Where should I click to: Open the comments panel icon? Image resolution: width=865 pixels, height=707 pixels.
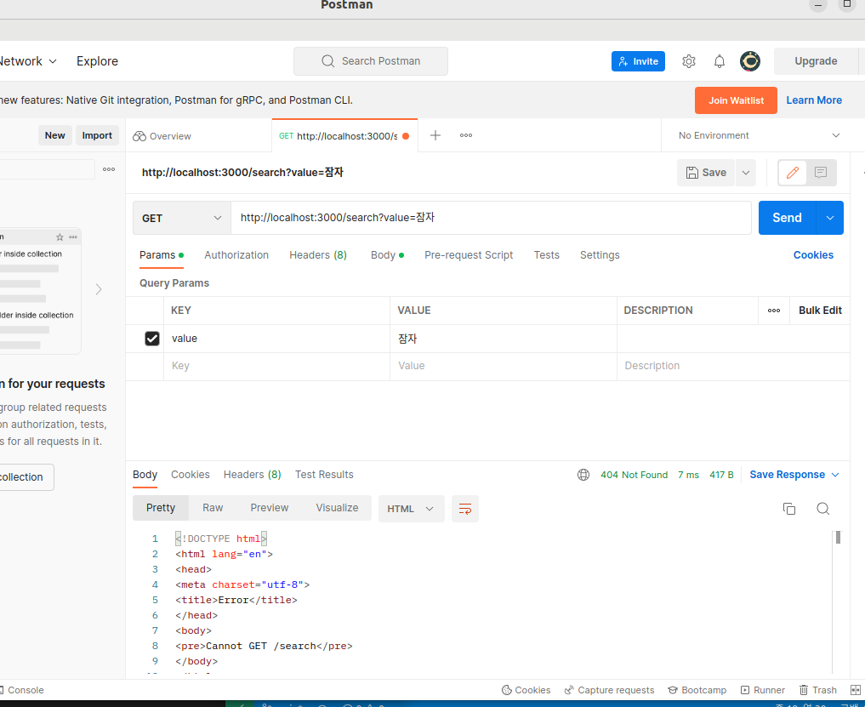pyautogui.click(x=821, y=173)
